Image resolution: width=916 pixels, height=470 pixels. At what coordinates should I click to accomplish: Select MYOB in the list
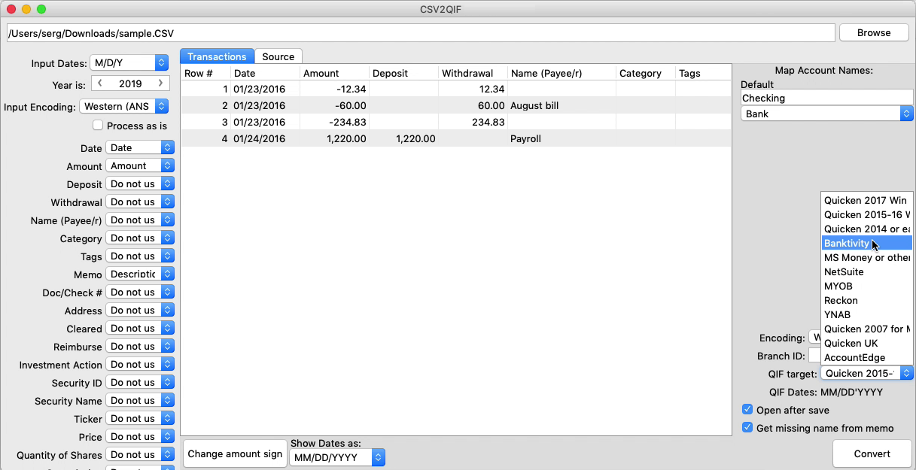pyautogui.click(x=866, y=287)
